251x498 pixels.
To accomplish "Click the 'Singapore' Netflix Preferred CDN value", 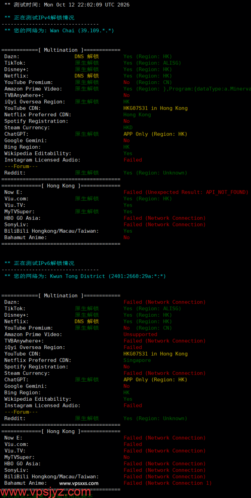I will pyautogui.click(x=137, y=360).
